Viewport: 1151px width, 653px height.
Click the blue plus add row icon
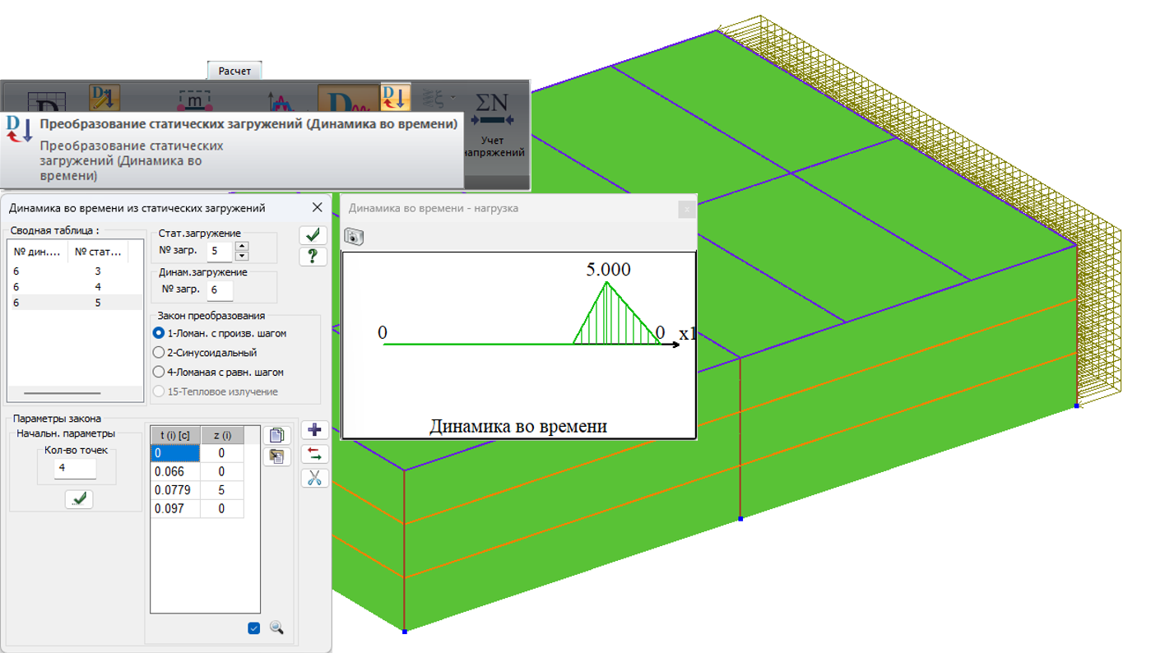[x=314, y=429]
